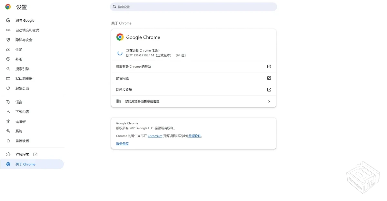Screen dimensions: 387x201
Task: Click the Google Chrome logo icon
Action: point(120,37)
